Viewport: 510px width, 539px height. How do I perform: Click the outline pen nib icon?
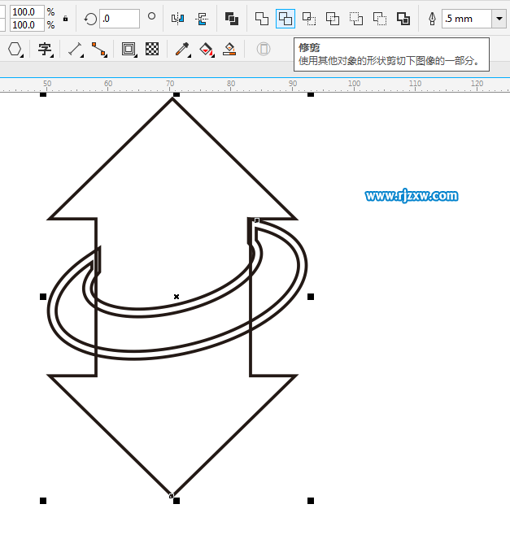click(x=432, y=19)
